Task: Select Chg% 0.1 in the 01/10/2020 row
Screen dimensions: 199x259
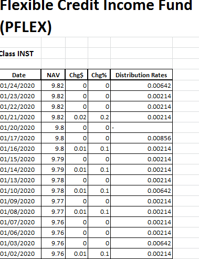Action: (99, 191)
